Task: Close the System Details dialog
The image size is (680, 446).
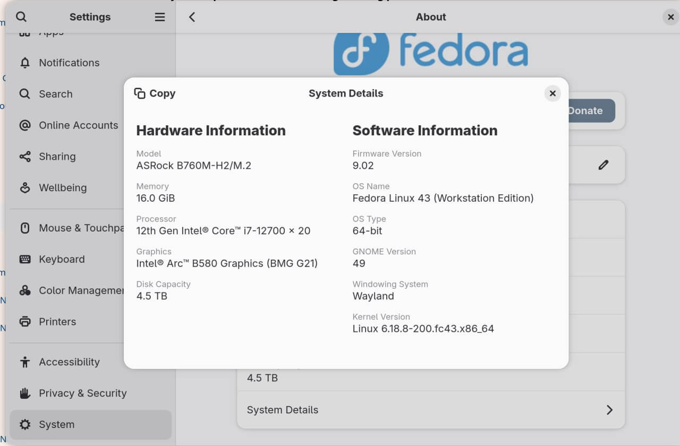Action: (552, 93)
